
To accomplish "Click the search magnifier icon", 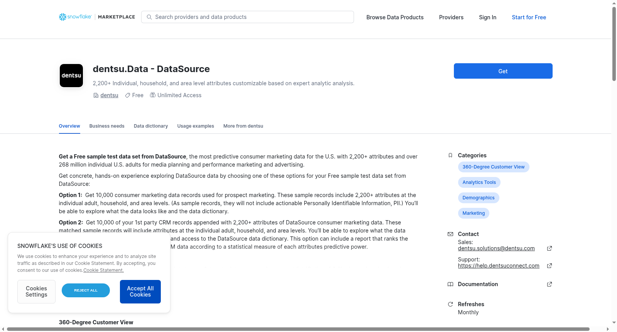I will pyautogui.click(x=149, y=17).
